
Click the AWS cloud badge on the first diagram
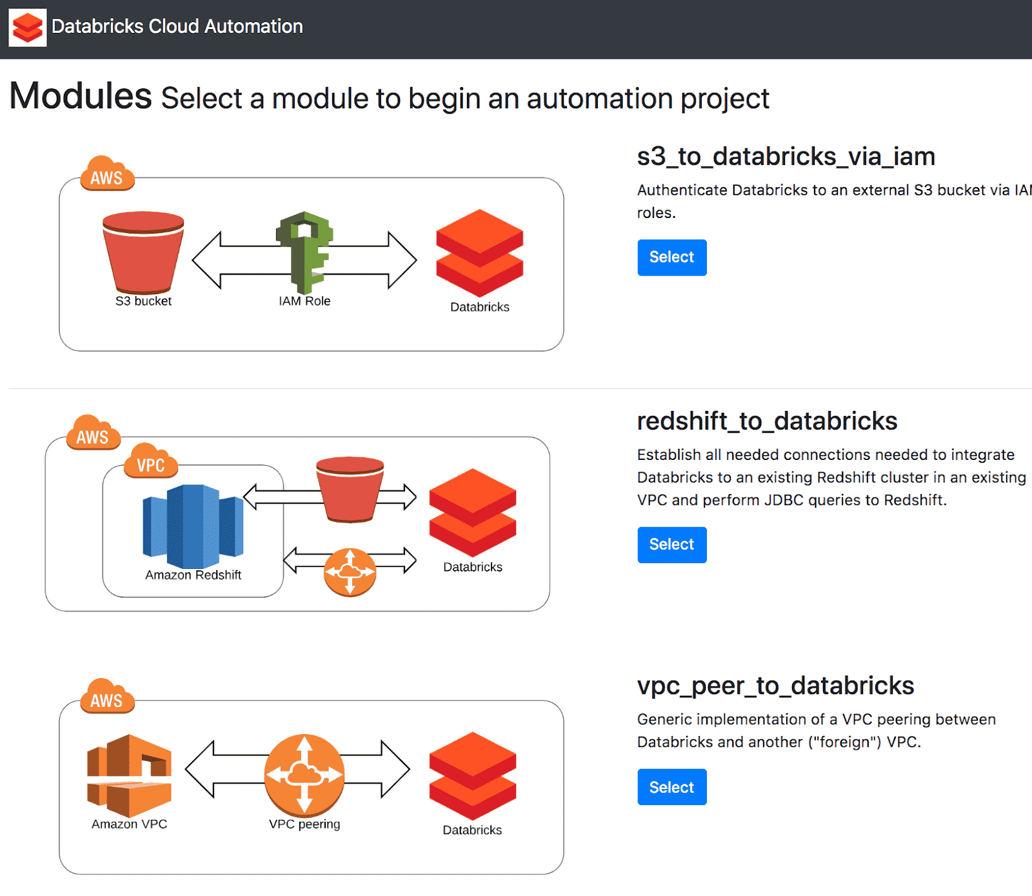click(x=107, y=175)
